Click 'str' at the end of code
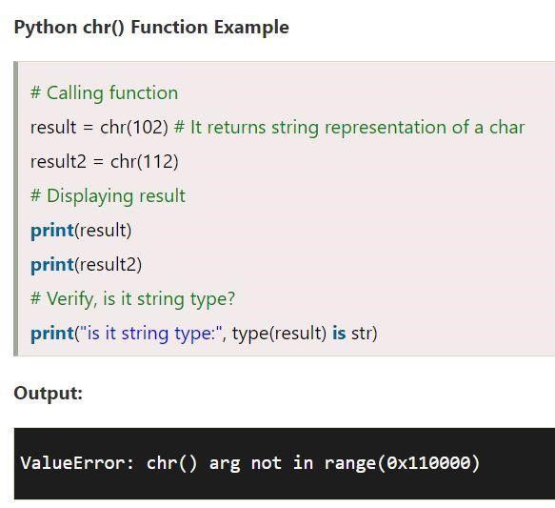This screenshot has height=508, width=555. (362, 334)
